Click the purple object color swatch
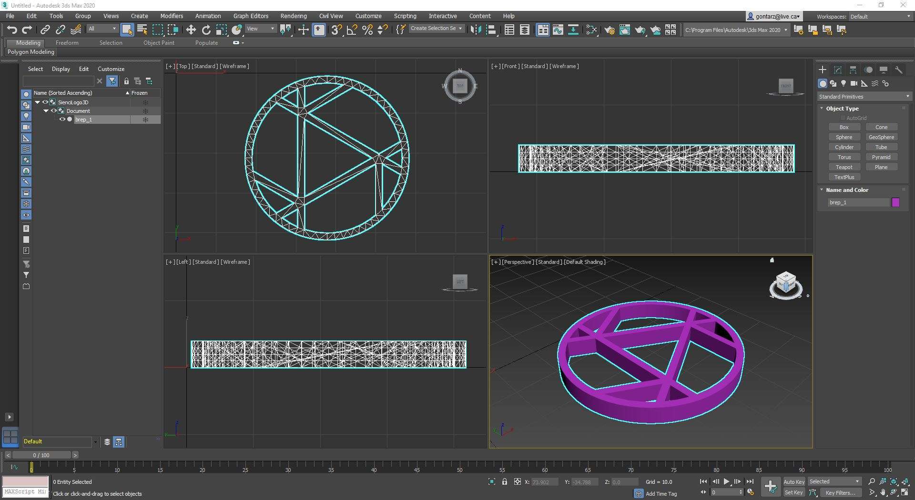 tap(895, 202)
